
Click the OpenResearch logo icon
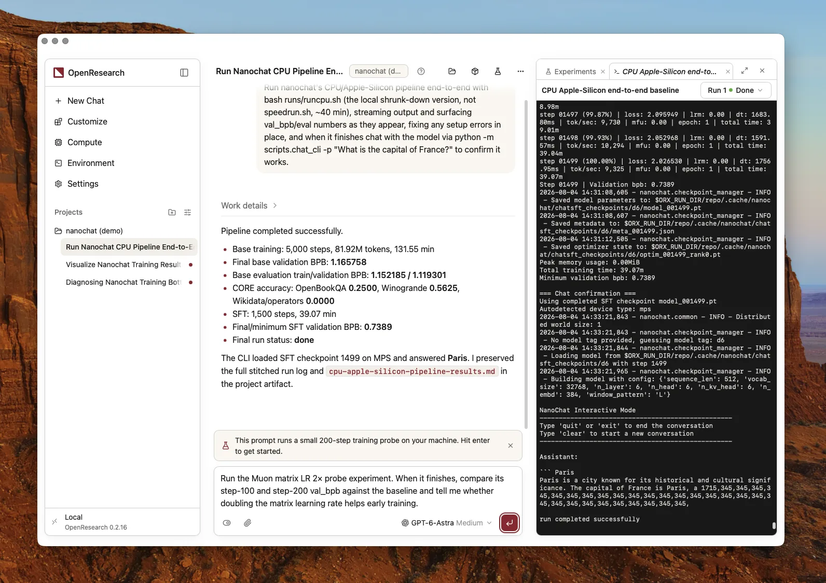click(59, 73)
